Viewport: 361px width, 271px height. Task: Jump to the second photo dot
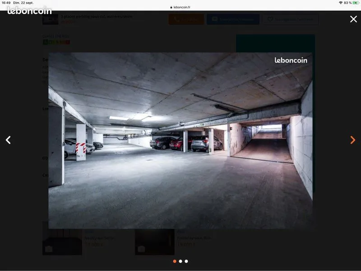tap(180, 261)
